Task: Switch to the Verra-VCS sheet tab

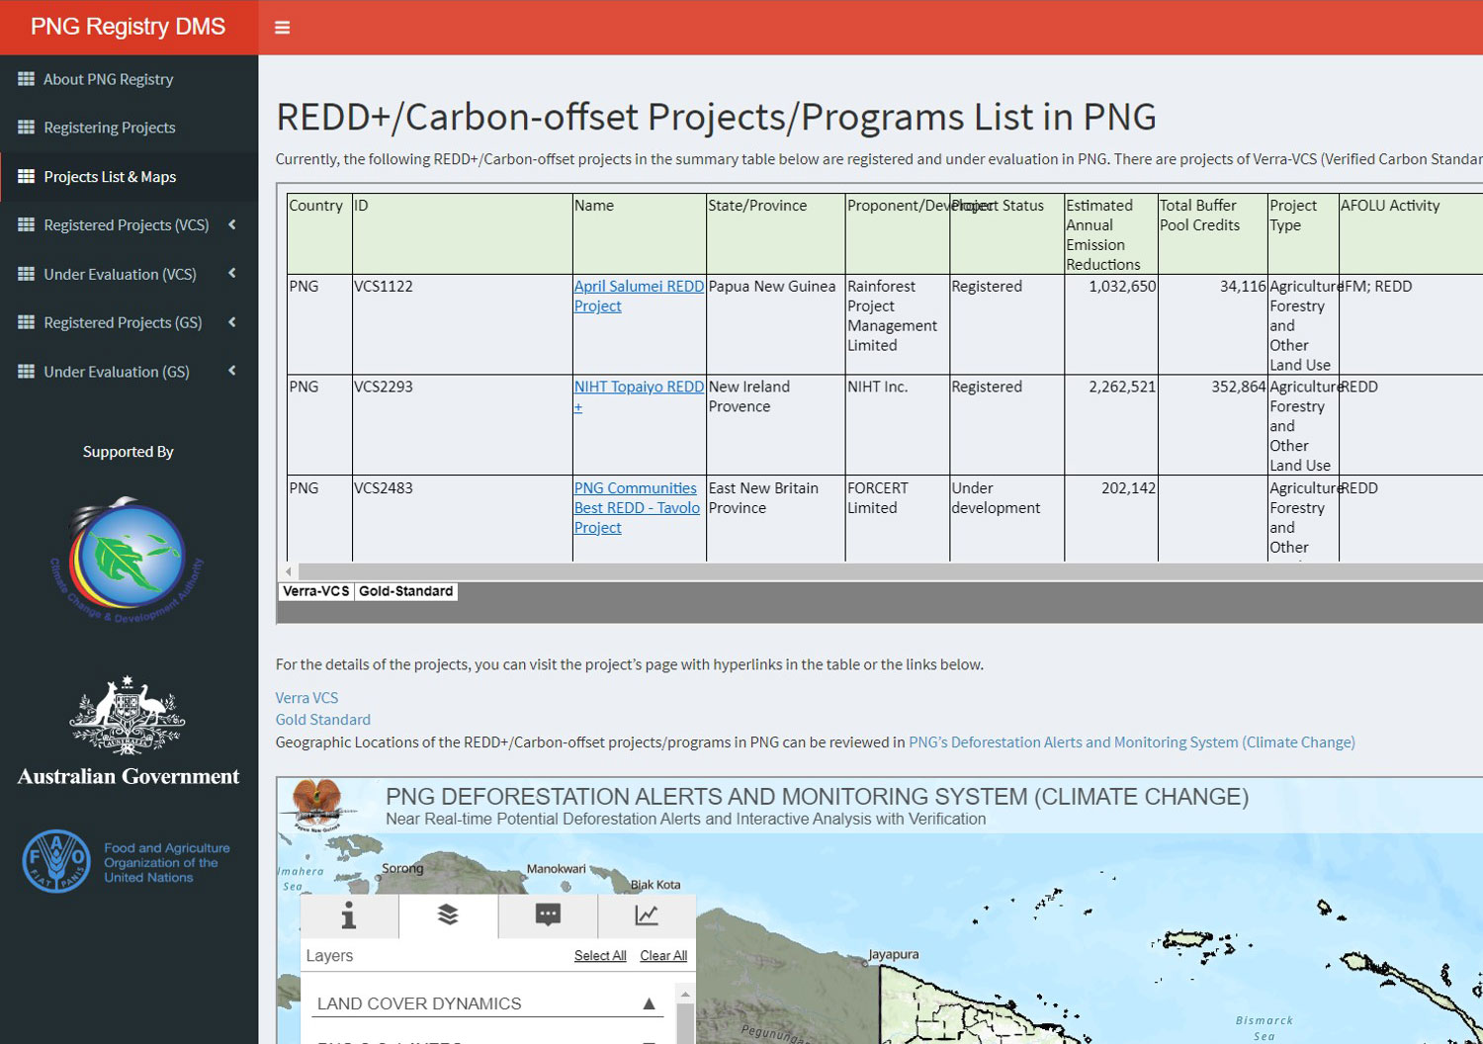Action: click(316, 591)
